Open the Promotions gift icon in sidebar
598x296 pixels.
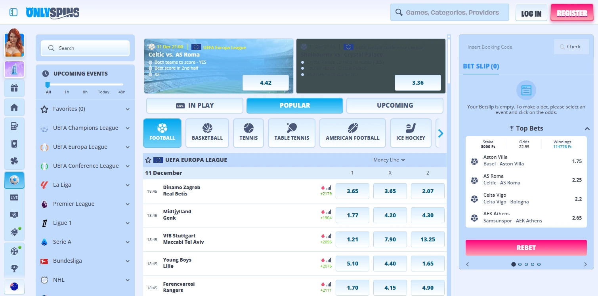(14, 88)
